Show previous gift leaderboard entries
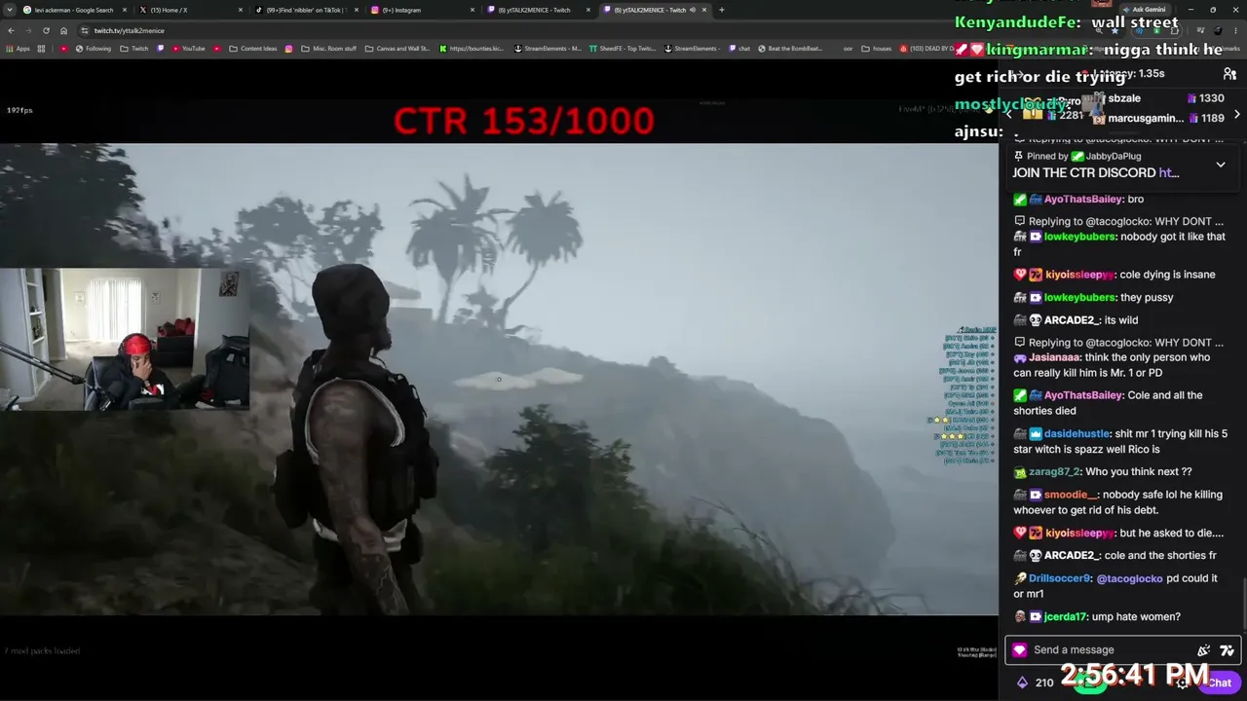This screenshot has height=701, width=1247. (1008, 114)
